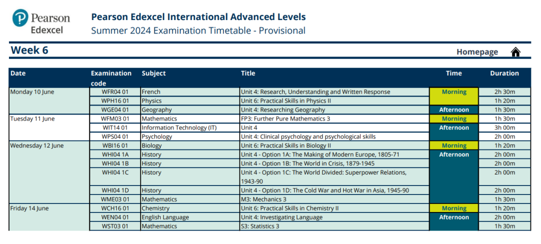This screenshot has height=244, width=541.
Task: Click the Wednesday 12 June date cell
Action: point(49,172)
